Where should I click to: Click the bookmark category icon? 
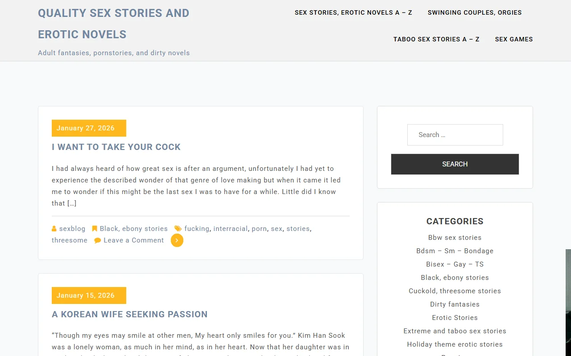click(x=95, y=228)
